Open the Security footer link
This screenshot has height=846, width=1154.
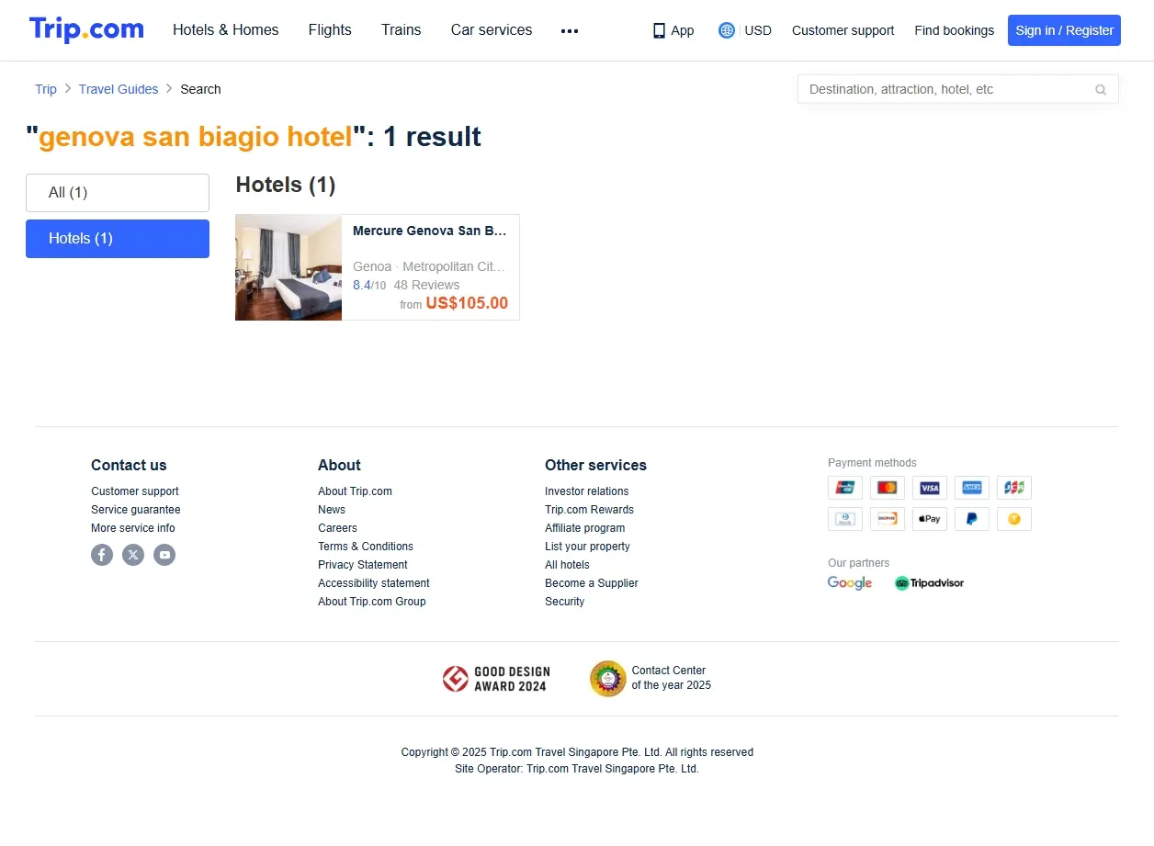(564, 602)
